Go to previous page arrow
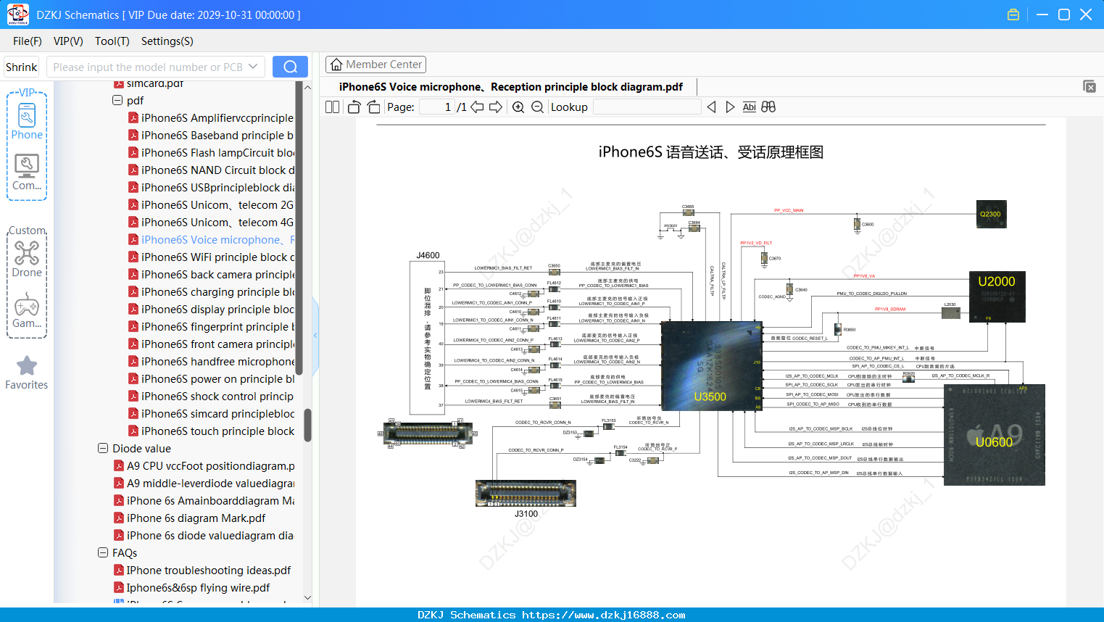Viewport: 1104px width, 622px height. [x=477, y=107]
